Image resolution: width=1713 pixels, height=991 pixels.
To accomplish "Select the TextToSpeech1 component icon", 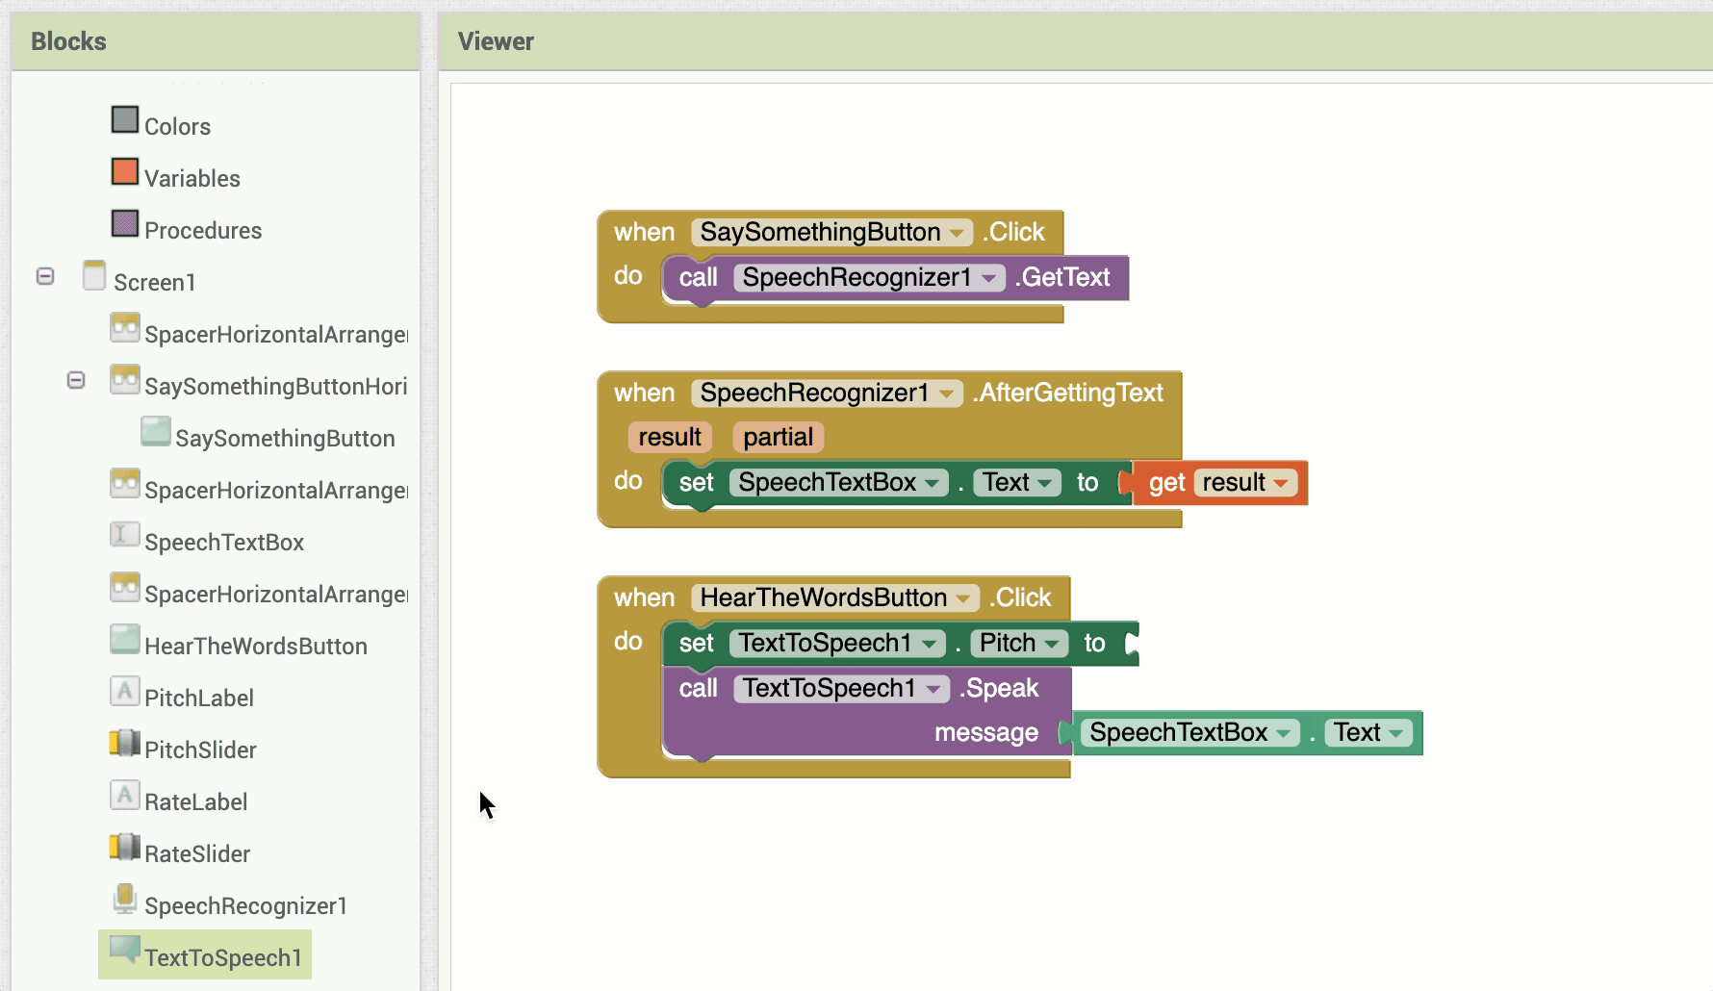I will click(x=125, y=951).
